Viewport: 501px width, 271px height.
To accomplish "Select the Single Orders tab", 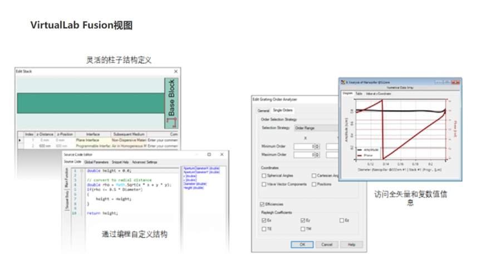I will click(283, 110).
